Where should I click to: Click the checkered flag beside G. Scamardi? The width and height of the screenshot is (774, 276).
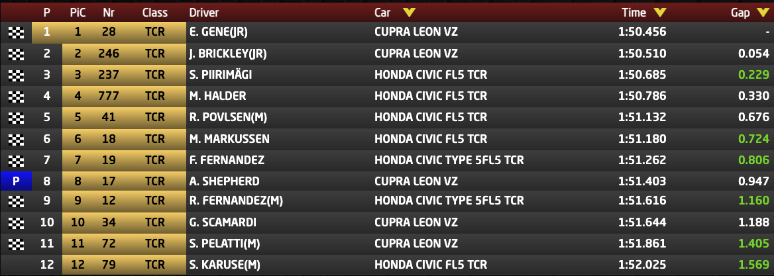15,224
